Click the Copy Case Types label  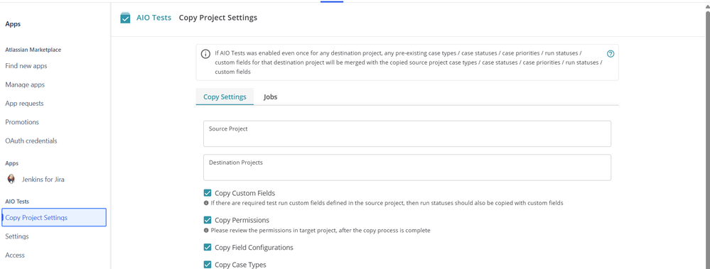240,265
